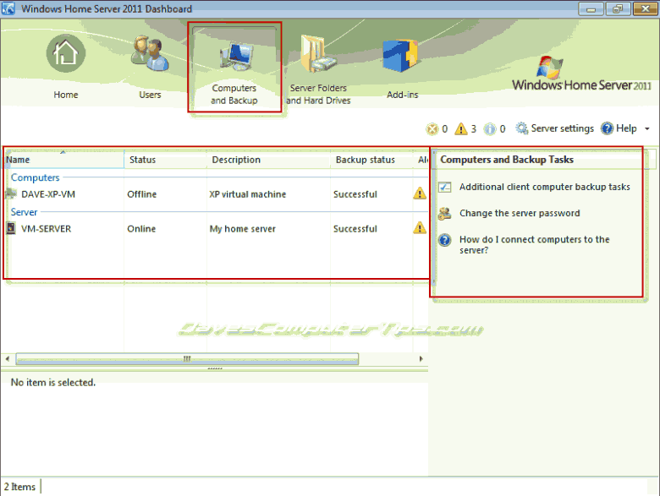Click the warning alerts icon showing 3
The width and height of the screenshot is (660, 496).
pos(461,128)
